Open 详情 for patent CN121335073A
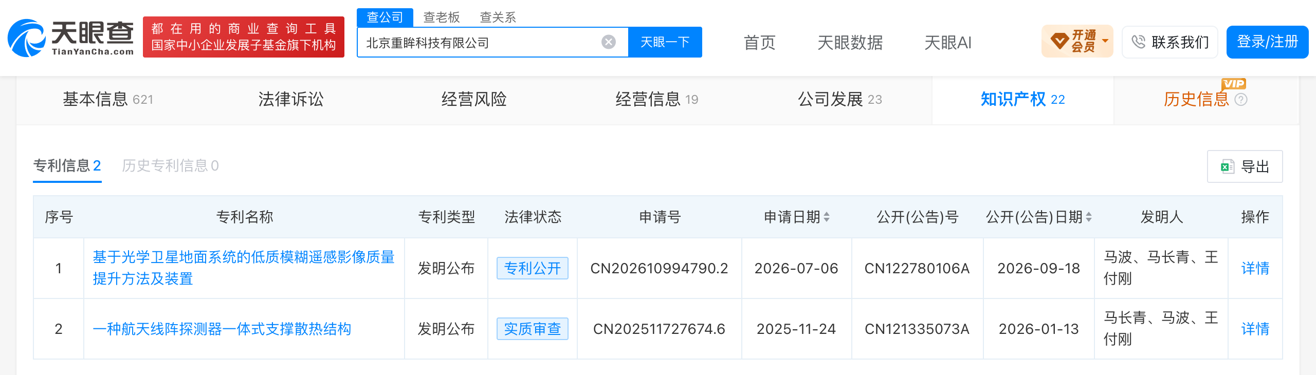 pos(1255,329)
